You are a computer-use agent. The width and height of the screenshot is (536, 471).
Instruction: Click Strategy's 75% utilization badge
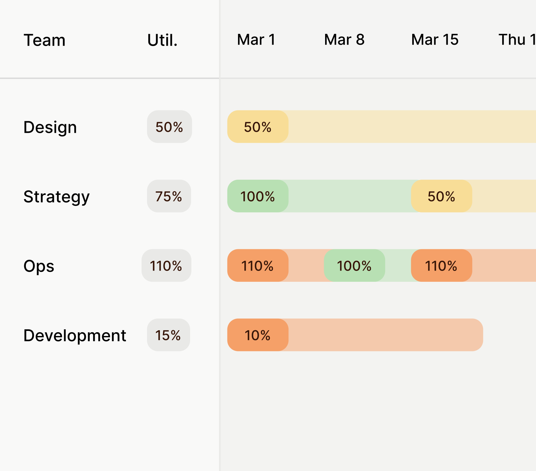169,196
